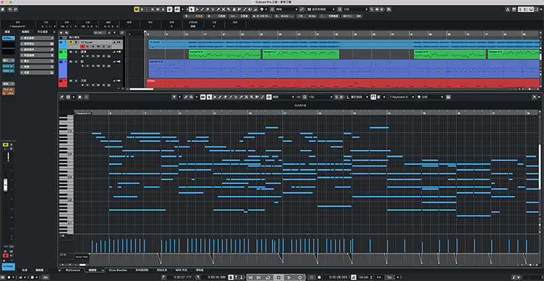Select the Erase tool in main toolbar

click(207, 10)
